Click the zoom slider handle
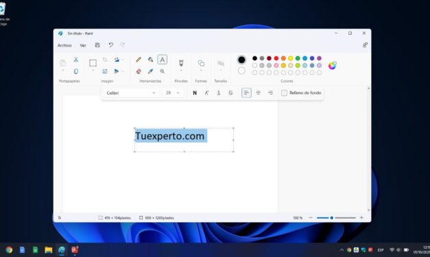The height and width of the screenshot is (257, 430). [331, 218]
